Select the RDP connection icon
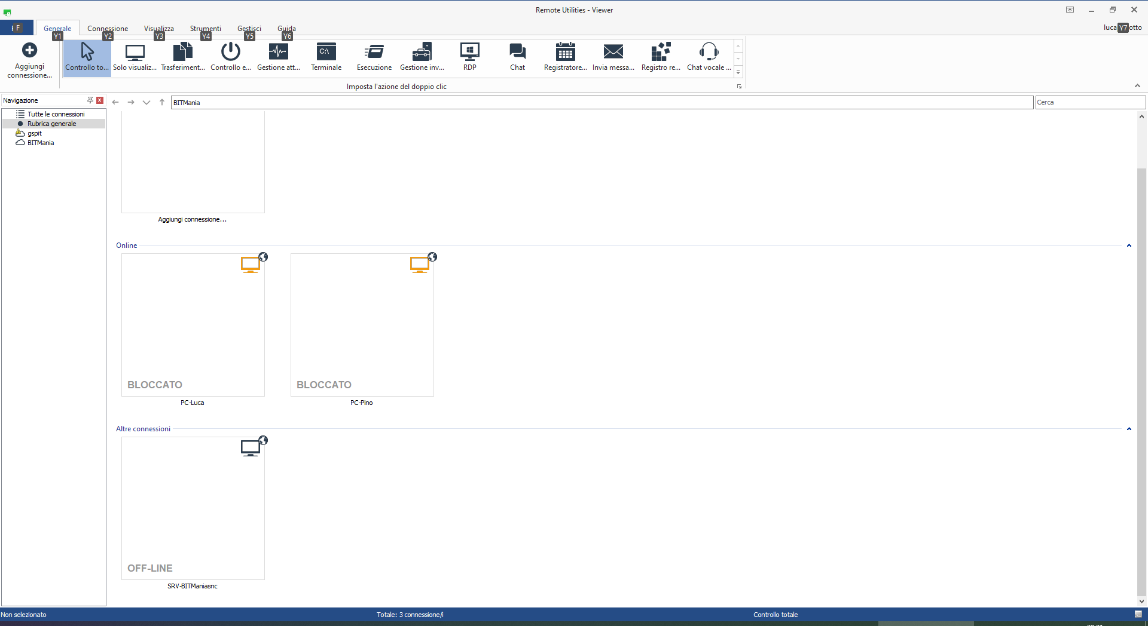 coord(469,53)
